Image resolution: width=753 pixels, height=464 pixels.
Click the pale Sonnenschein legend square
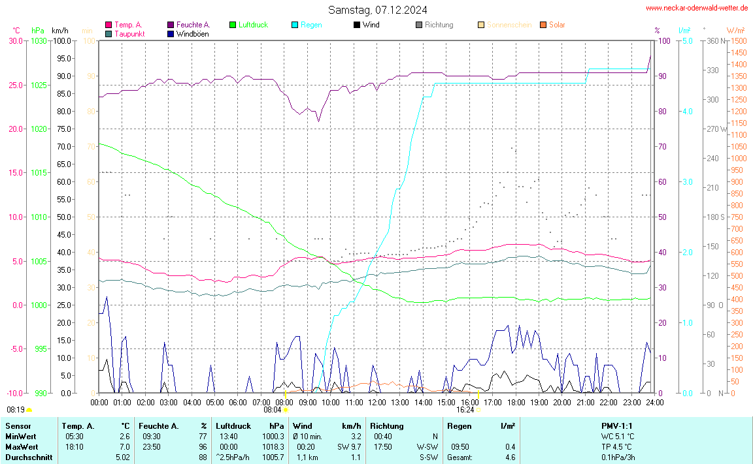[481, 25]
